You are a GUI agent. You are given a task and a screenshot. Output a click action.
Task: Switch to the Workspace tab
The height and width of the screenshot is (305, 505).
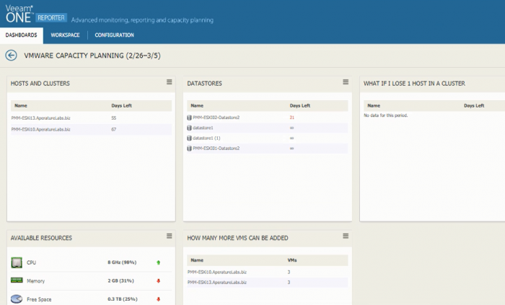pos(65,35)
